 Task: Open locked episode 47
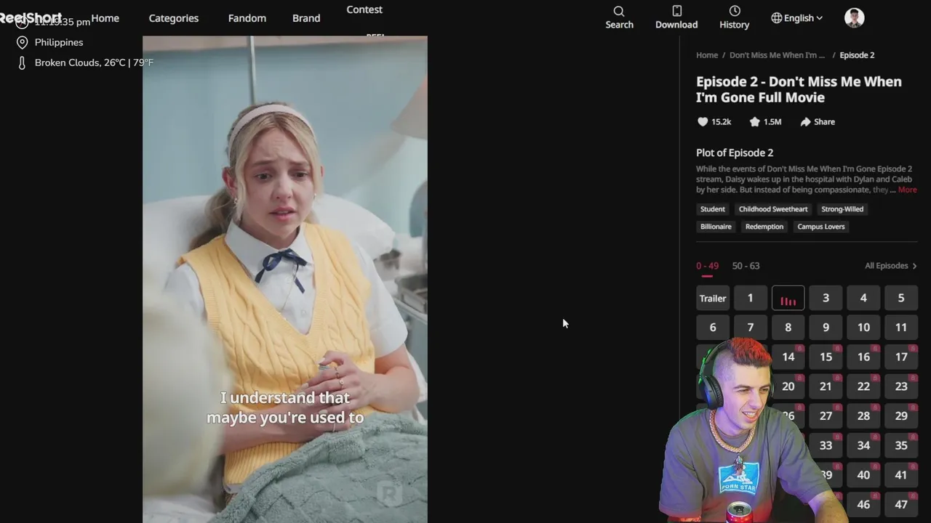901,504
